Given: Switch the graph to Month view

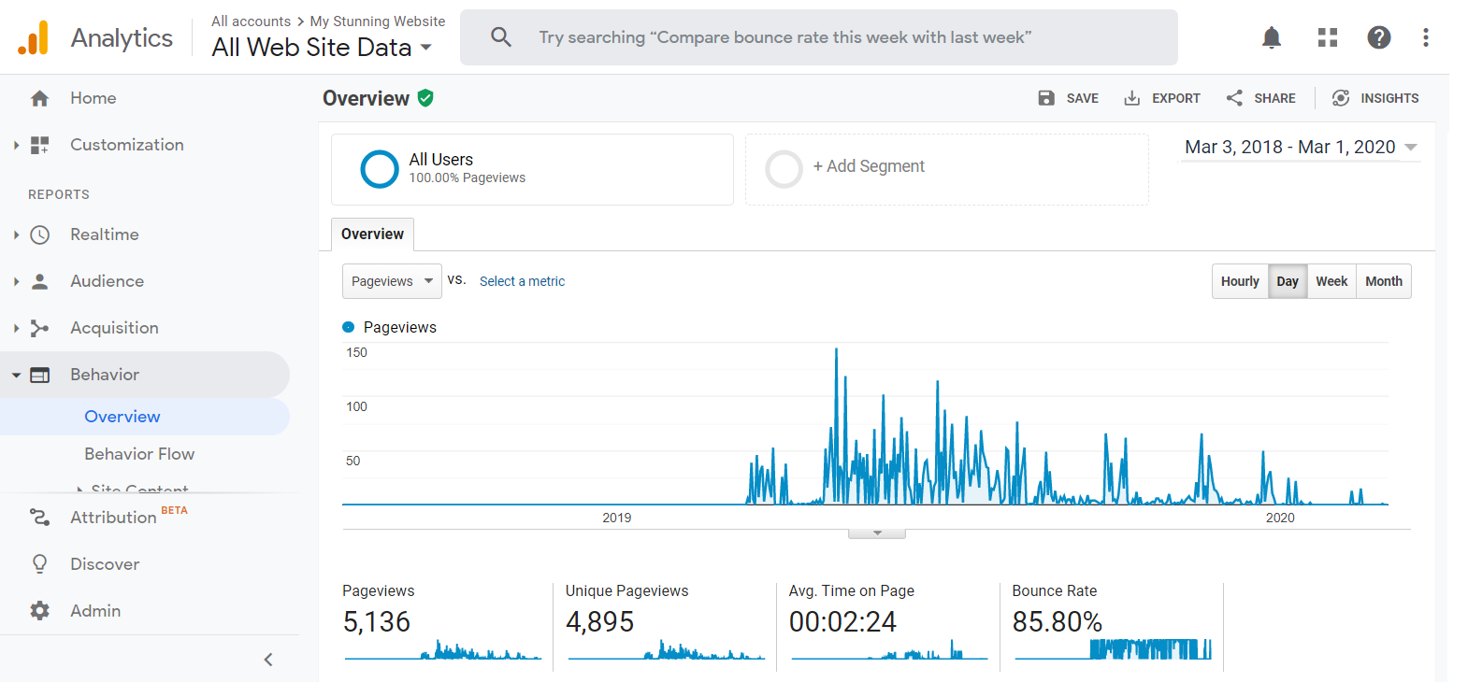Looking at the screenshot, I should [x=1383, y=281].
